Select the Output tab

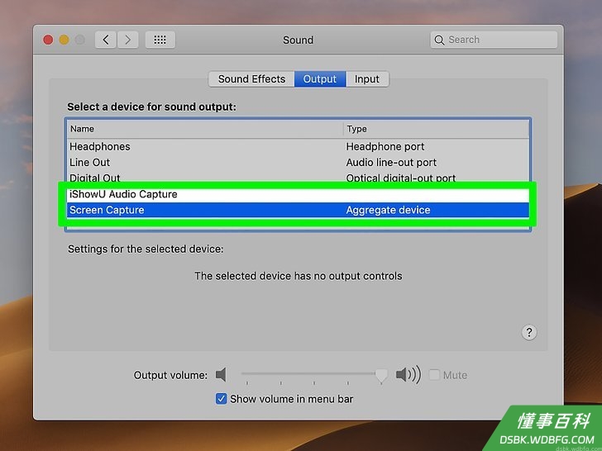point(320,79)
